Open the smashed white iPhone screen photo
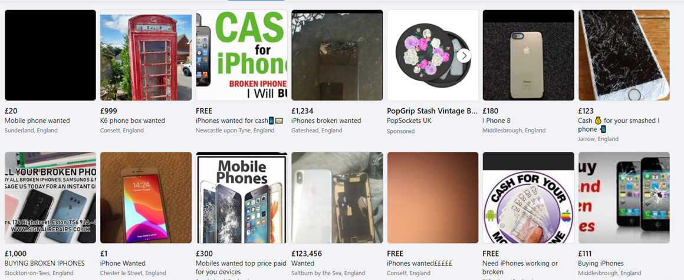684x280 pixels. (624, 55)
